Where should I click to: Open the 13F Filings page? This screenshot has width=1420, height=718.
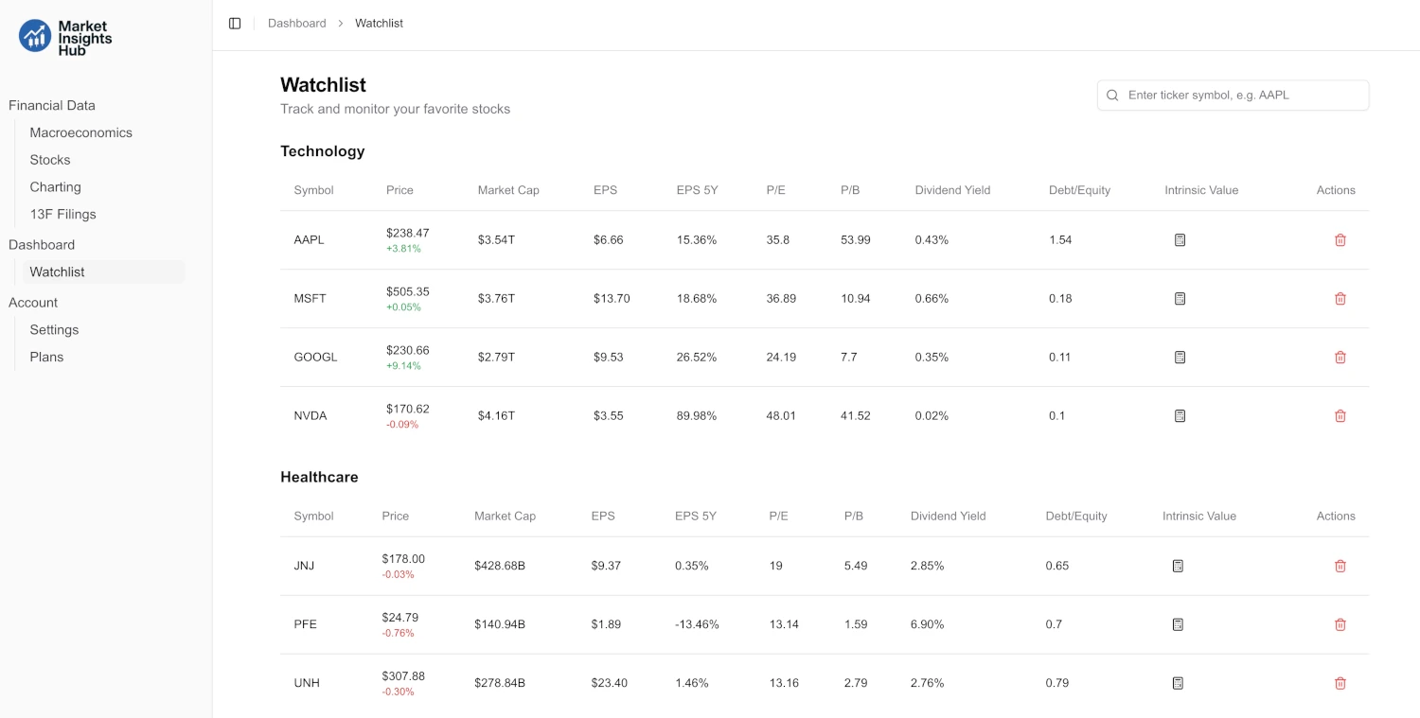(63, 214)
